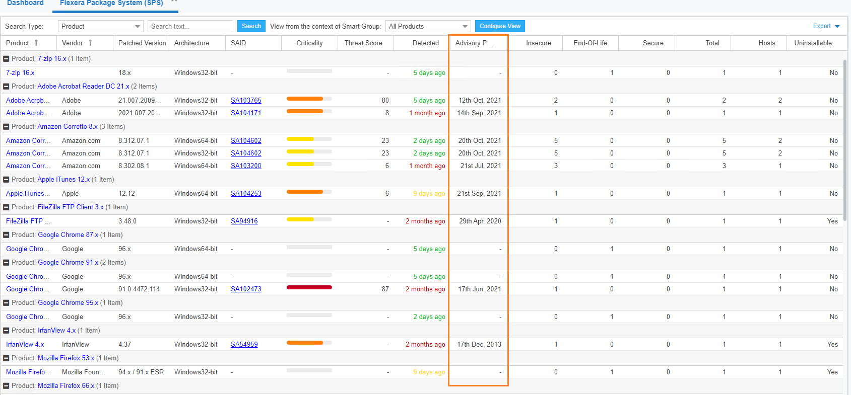Click the Search text input field
This screenshot has height=395, width=851.
pos(190,26)
